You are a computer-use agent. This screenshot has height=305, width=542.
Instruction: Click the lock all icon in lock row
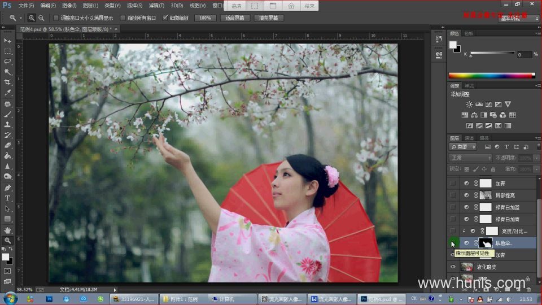[x=493, y=169]
